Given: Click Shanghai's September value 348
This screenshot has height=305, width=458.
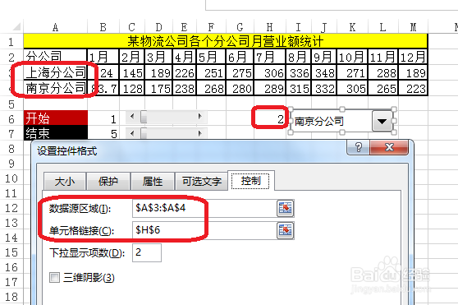Looking at the screenshot, I should coord(324,72).
